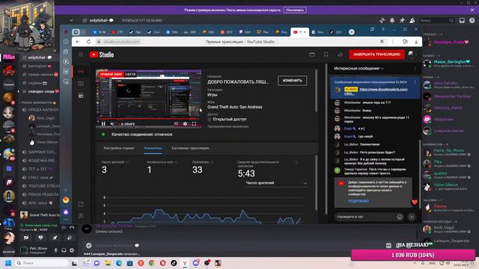
Task: Collapse the PRADA BARRINGTON channel category
Action: coord(39,103)
